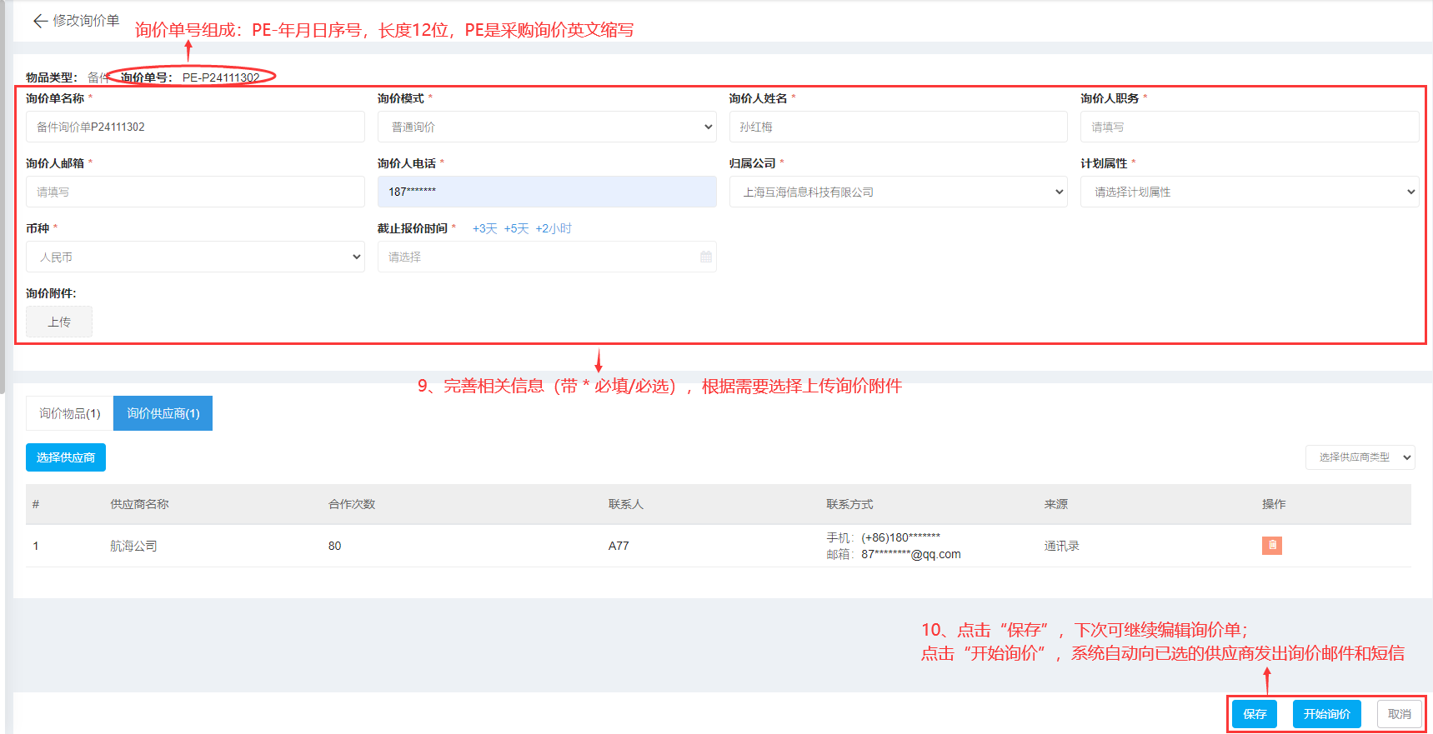Open the 选择供应商类型 filter dropdown
Image resolution: width=1433 pixels, height=734 pixels.
coord(1360,457)
